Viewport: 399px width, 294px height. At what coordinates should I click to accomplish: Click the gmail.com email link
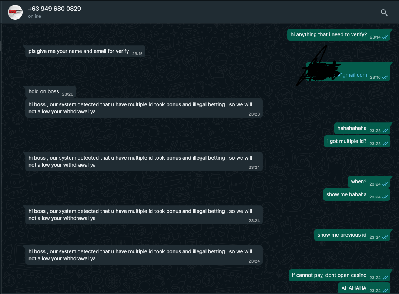[352, 75]
